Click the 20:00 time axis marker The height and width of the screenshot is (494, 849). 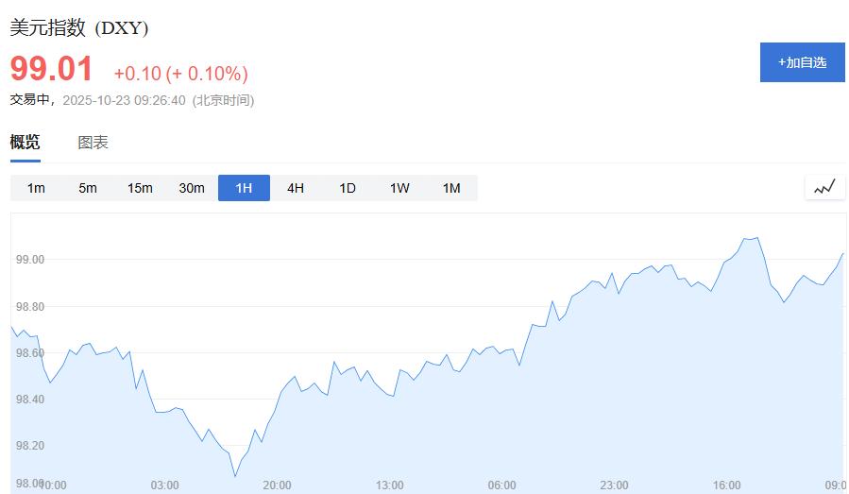(x=277, y=485)
